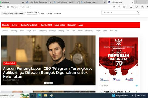Click the Cari Berita search magnifier
The width and height of the screenshot is (148, 98).
[x=138, y=12]
